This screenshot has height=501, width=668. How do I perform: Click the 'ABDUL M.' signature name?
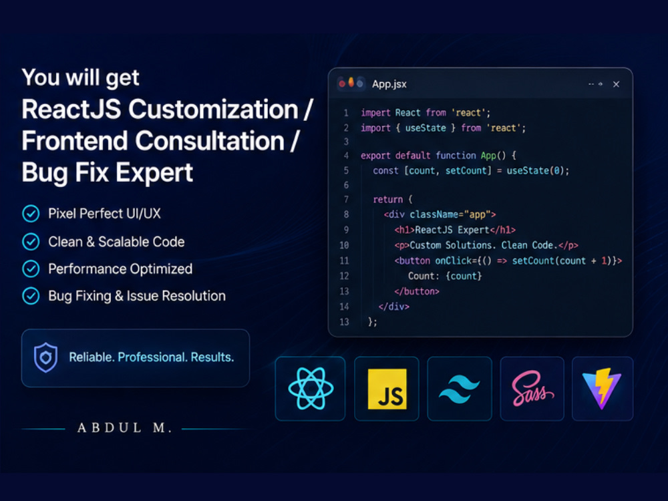[x=124, y=428]
